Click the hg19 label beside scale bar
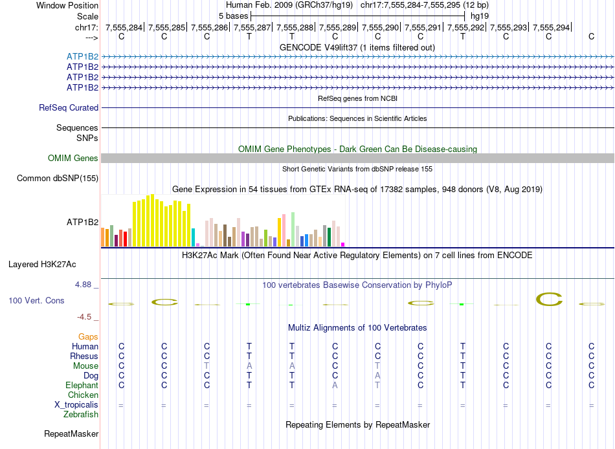 [x=480, y=16]
